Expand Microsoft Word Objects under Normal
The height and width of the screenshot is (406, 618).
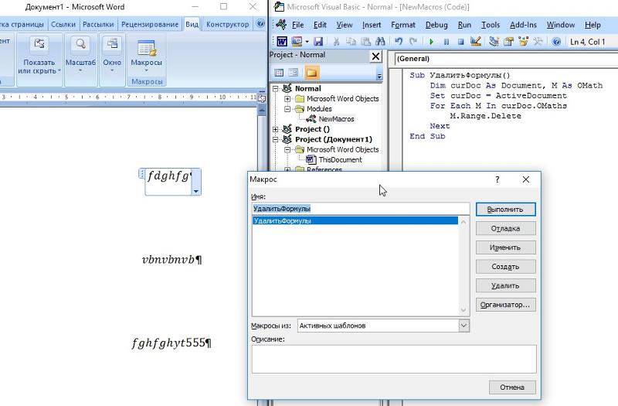point(287,99)
